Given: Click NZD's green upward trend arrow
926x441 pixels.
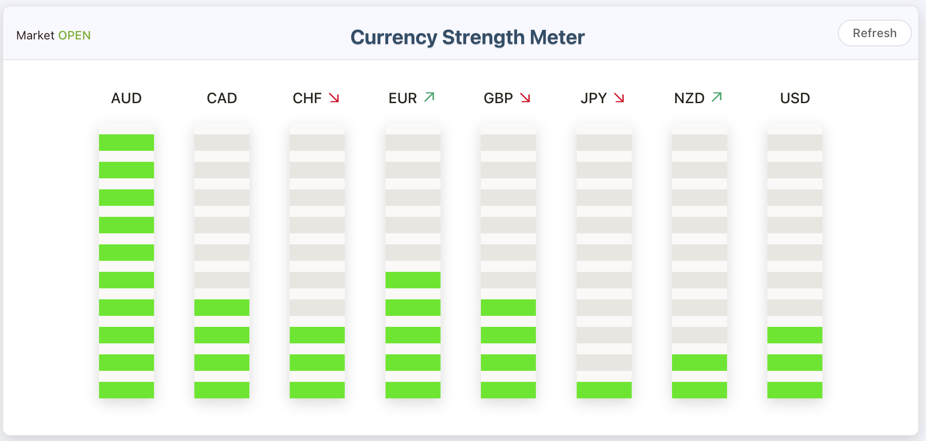Looking at the screenshot, I should click(x=716, y=97).
